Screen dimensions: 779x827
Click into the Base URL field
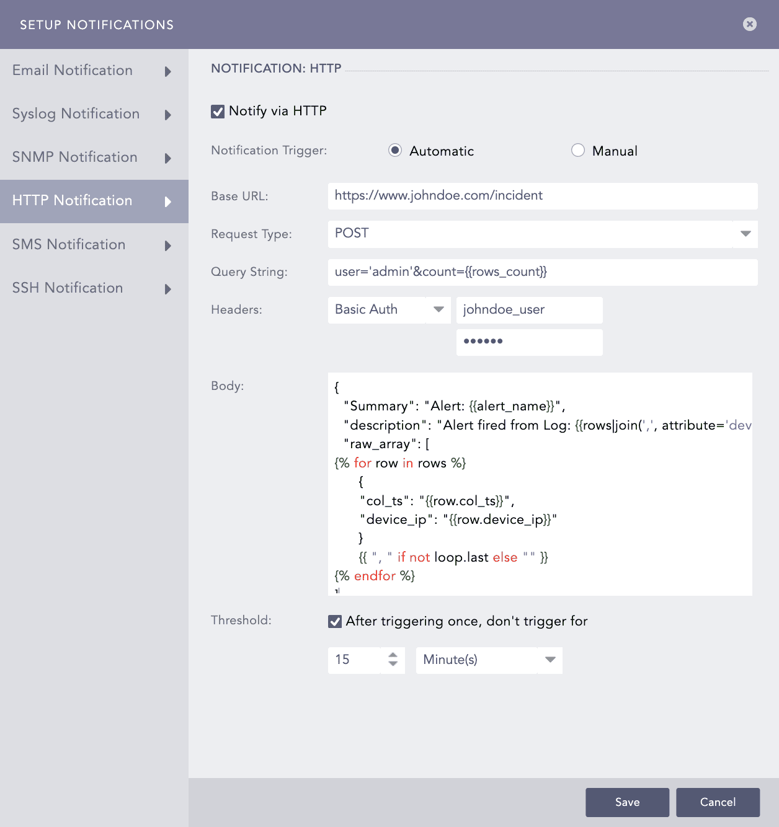point(542,196)
